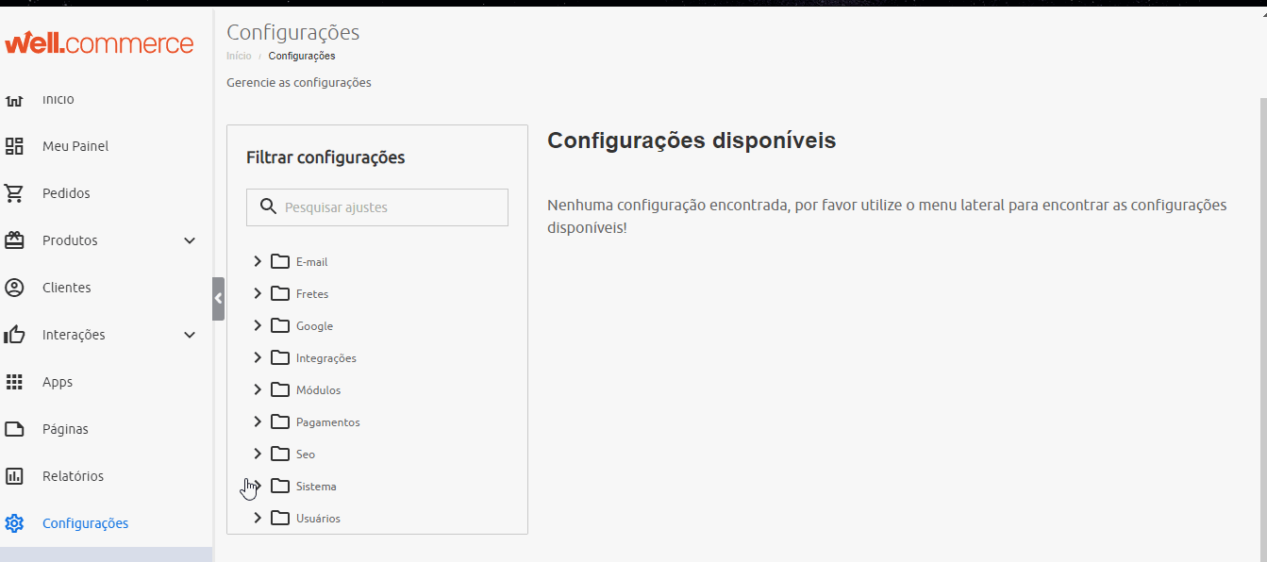
Task: Click the Configurações disponíveis heading
Action: 692,140
